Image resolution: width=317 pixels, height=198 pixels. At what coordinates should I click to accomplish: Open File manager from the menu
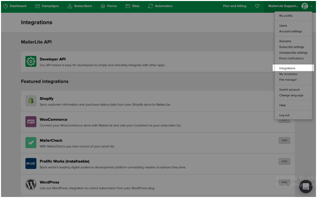pos(288,80)
